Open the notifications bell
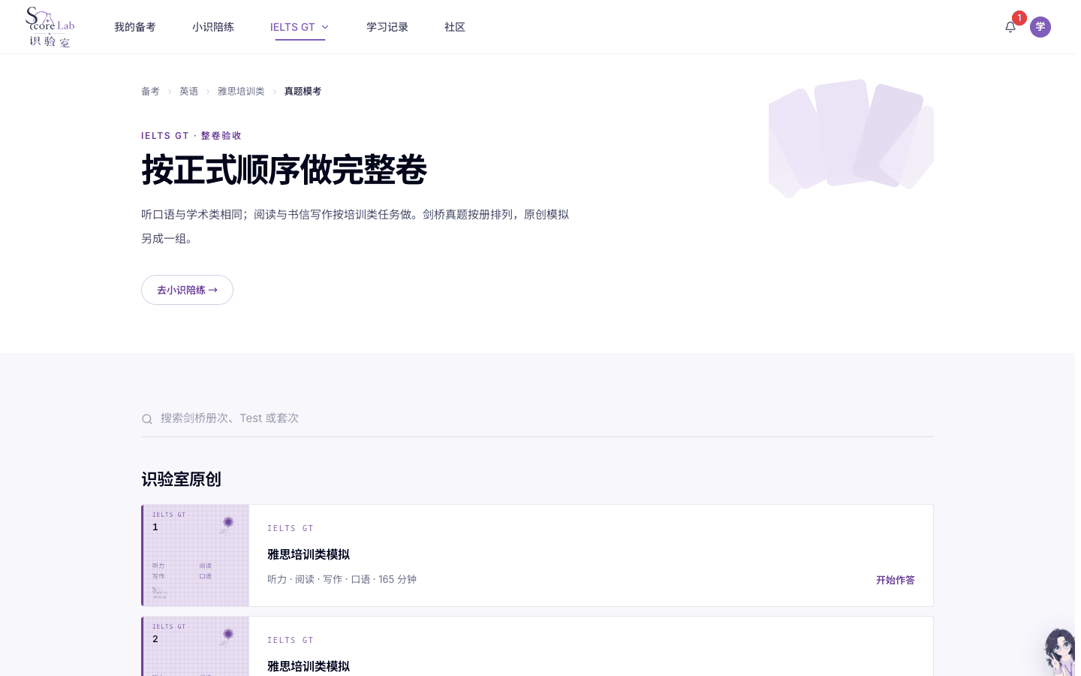Image resolution: width=1081 pixels, height=676 pixels. (x=1010, y=27)
